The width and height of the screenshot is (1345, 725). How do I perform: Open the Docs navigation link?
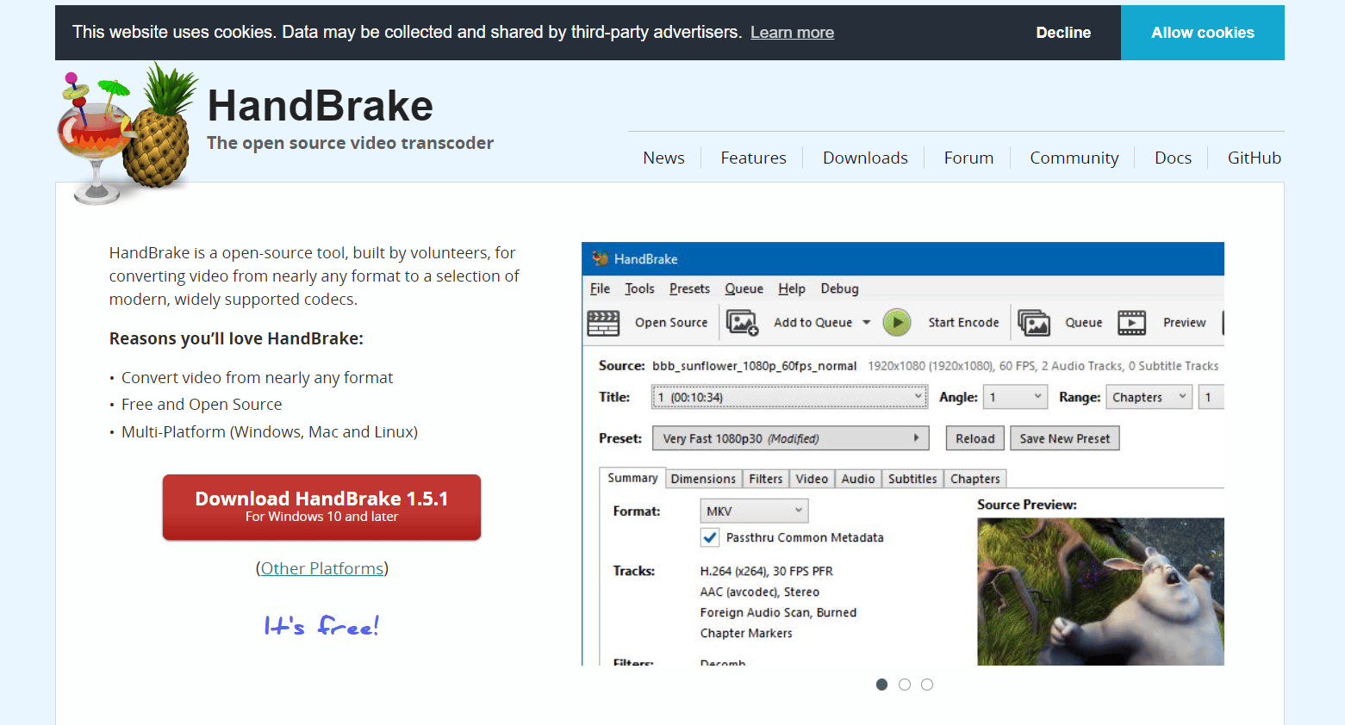tap(1173, 158)
